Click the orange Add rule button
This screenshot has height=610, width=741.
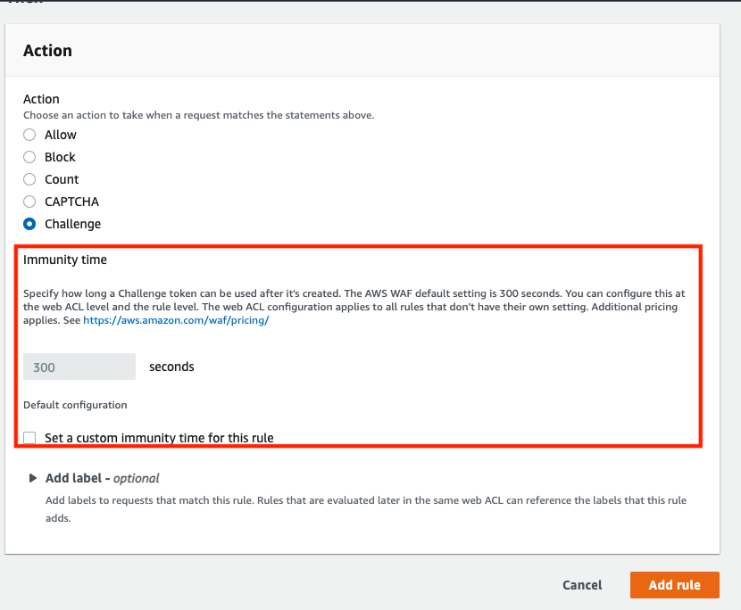[x=674, y=585]
